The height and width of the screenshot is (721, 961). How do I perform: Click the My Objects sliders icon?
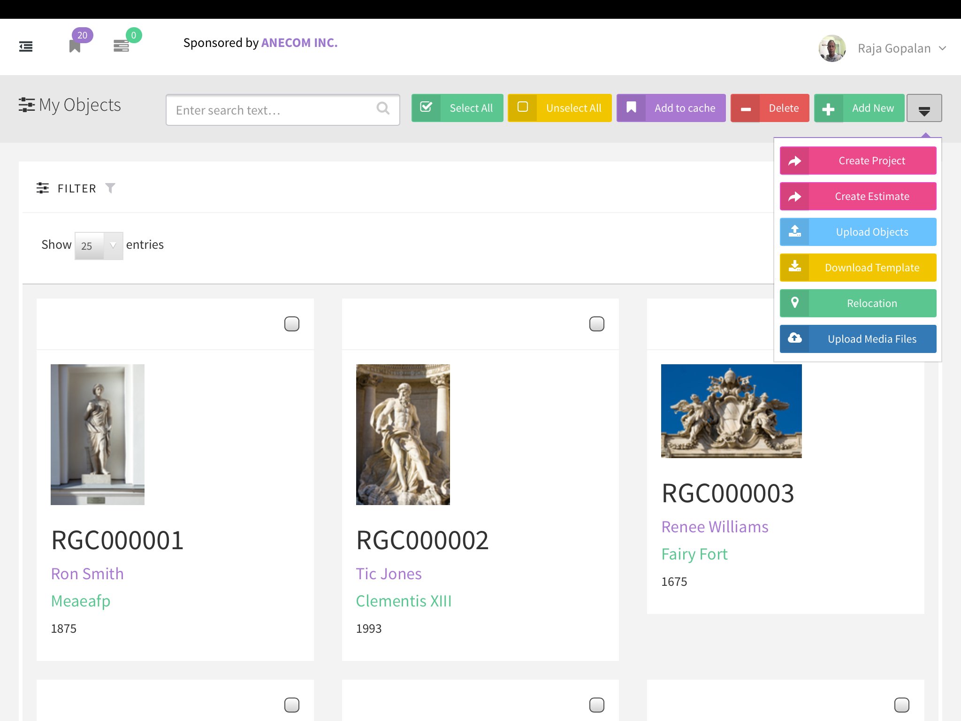(x=26, y=105)
